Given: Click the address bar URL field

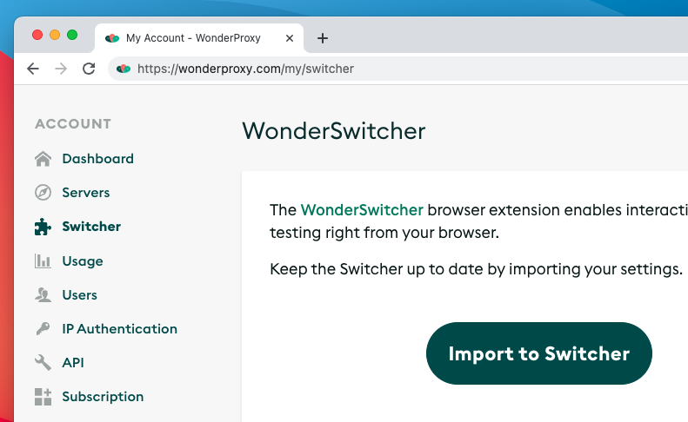Looking at the screenshot, I should 397,69.
